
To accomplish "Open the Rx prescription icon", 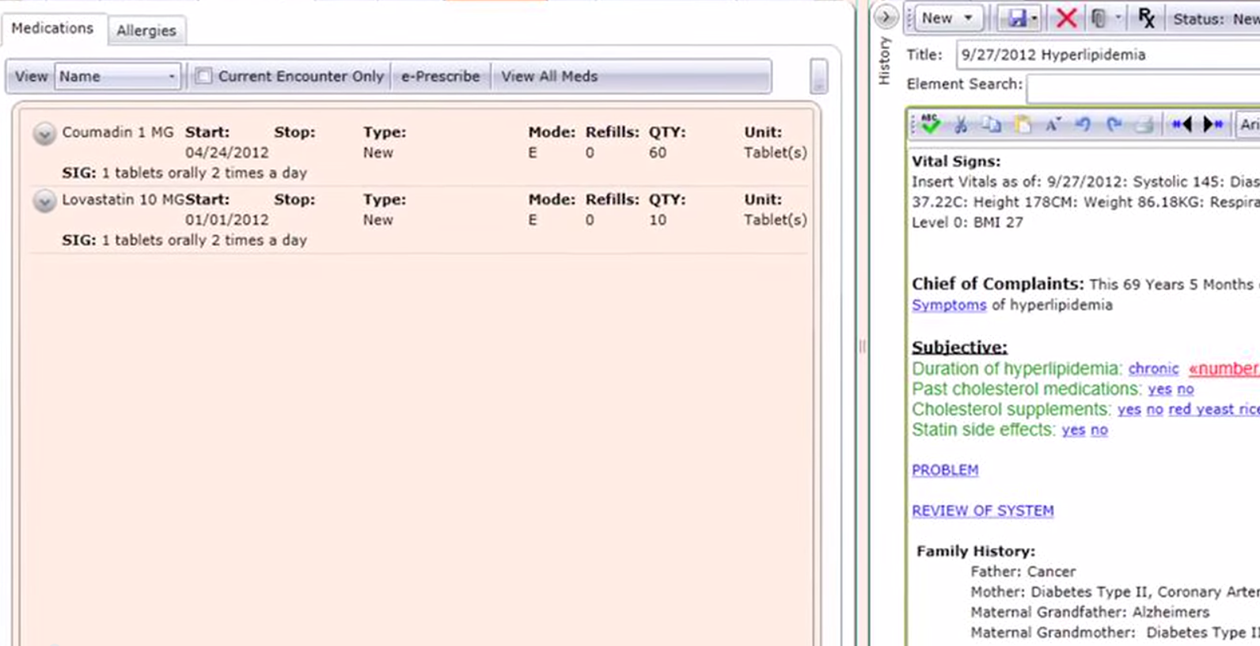I will coord(1146,18).
